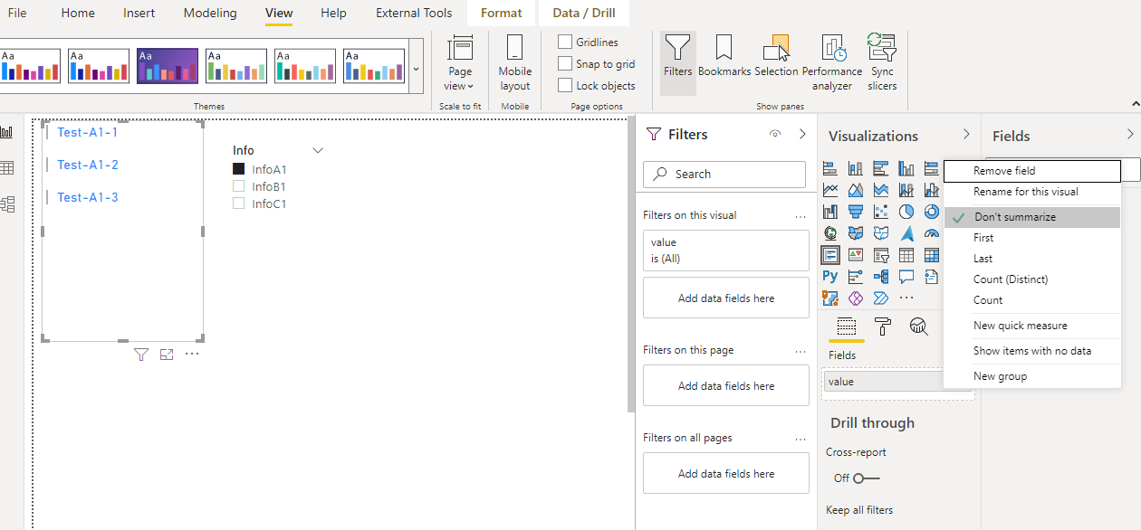This screenshot has height=530, width=1141.
Task: Open the Format ribbon tab
Action: pos(502,13)
